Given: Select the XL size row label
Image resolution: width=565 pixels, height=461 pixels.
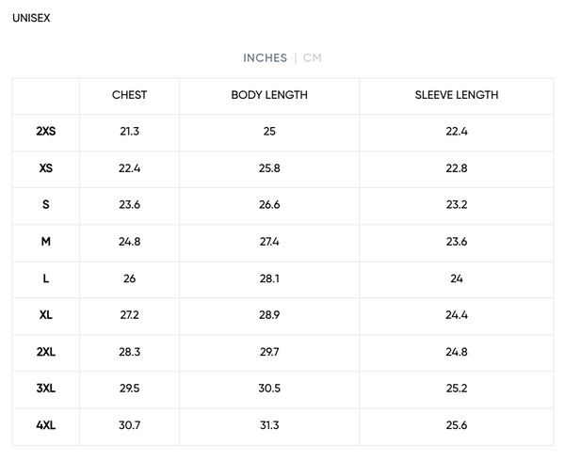Looking at the screenshot, I should (x=45, y=315).
